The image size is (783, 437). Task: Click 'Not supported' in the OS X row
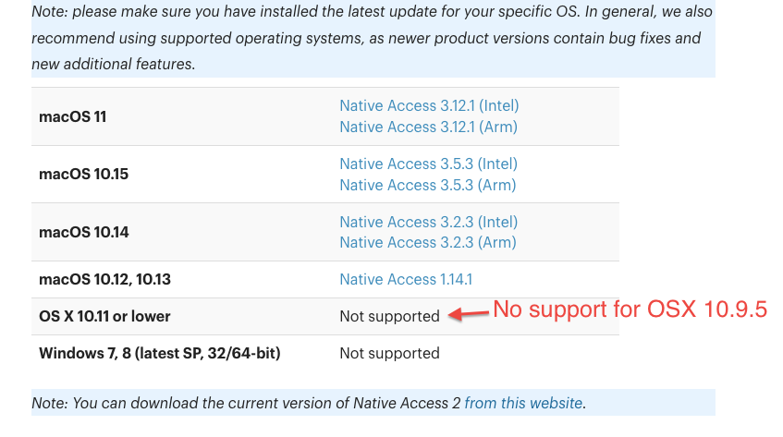[389, 316]
